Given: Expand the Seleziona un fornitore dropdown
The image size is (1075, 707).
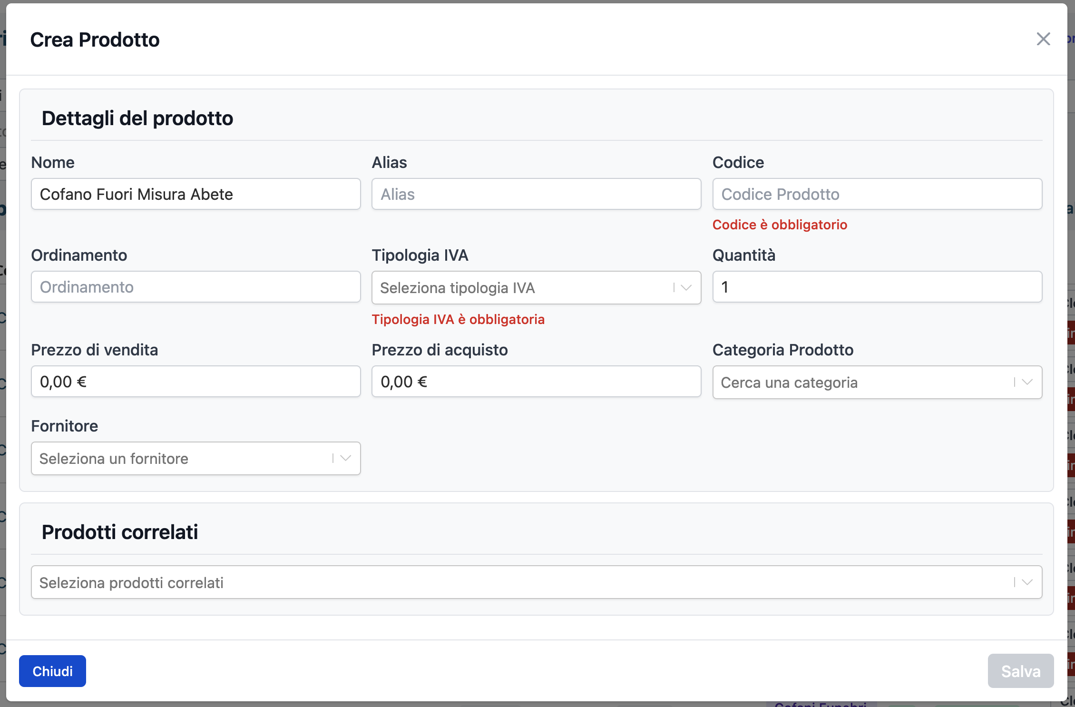Looking at the screenshot, I should click(181, 458).
